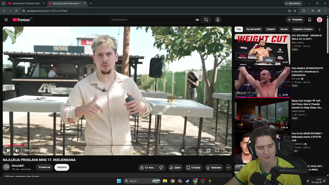This screenshot has height=185, width=329.
Task: Reload the current page
Action: click(16, 11)
